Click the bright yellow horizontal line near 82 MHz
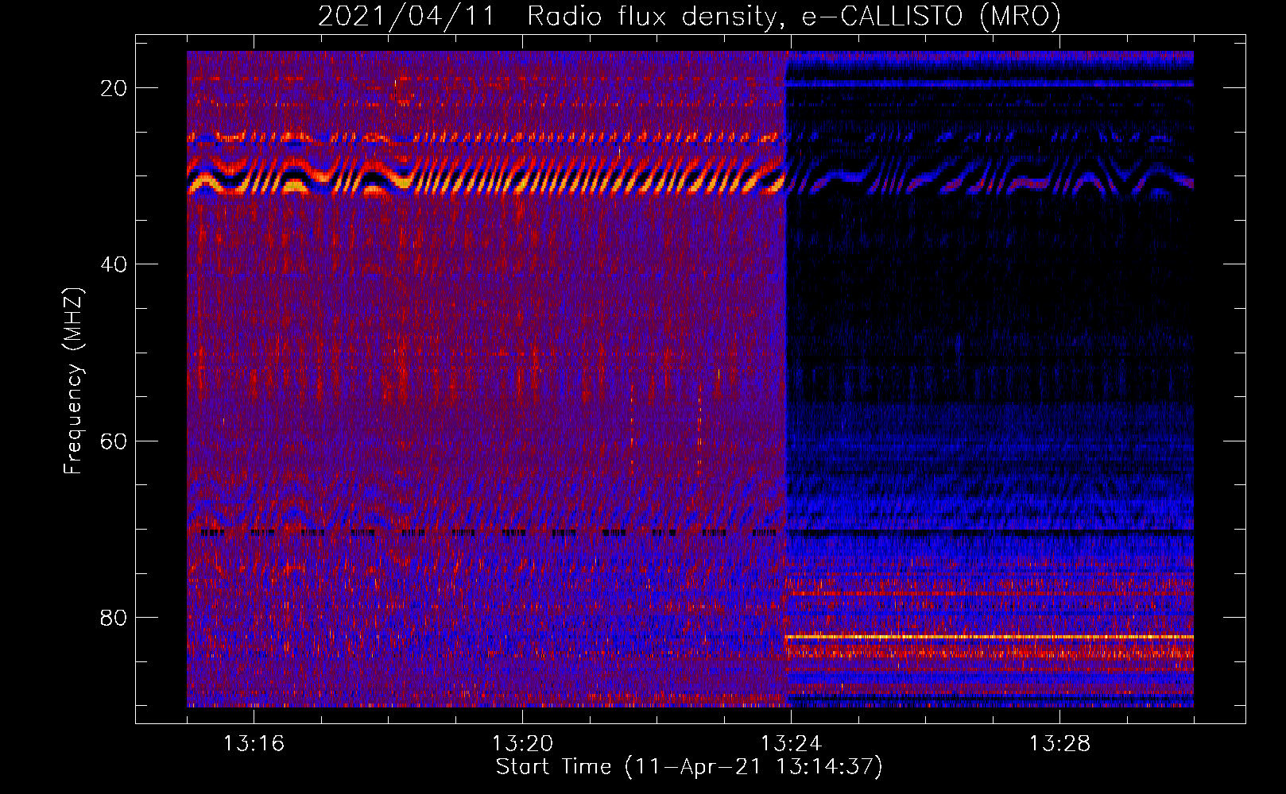The height and width of the screenshot is (794, 1286). (990, 637)
